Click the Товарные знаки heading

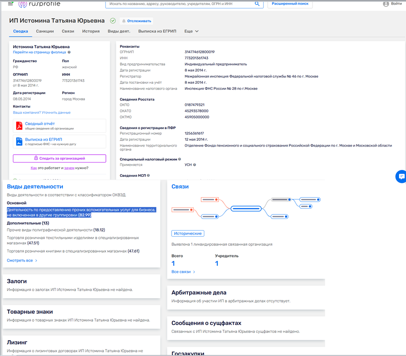pos(30,312)
